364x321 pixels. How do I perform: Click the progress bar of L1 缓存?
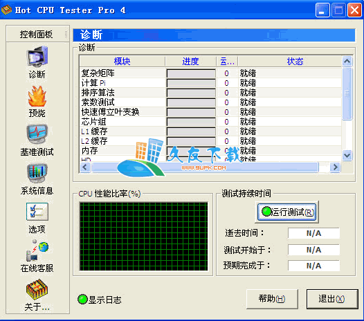tap(191, 131)
